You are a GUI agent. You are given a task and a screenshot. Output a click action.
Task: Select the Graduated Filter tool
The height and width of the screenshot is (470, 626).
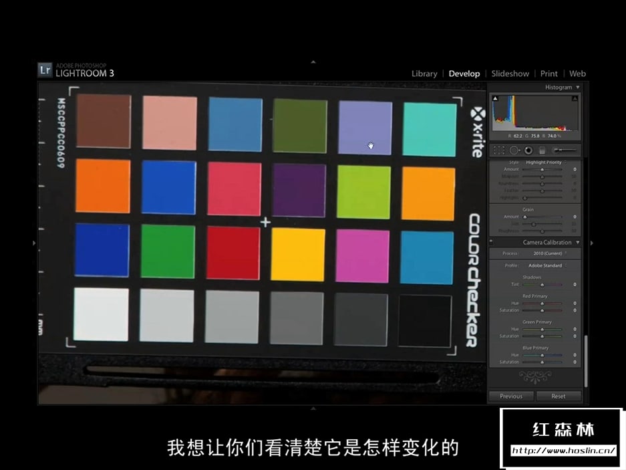click(542, 150)
